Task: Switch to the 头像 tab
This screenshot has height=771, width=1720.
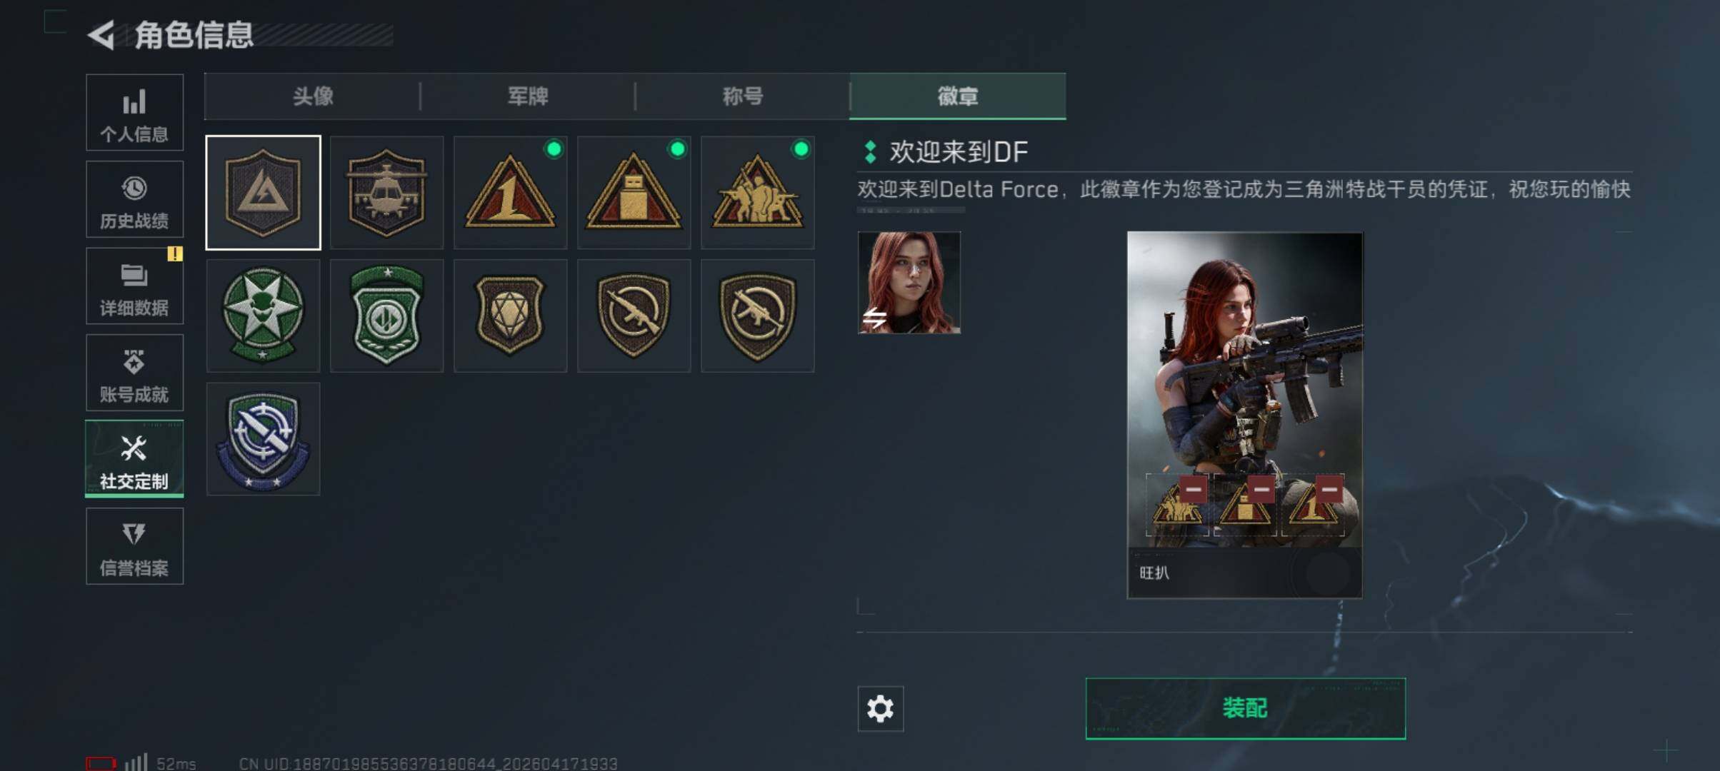Action: [313, 96]
